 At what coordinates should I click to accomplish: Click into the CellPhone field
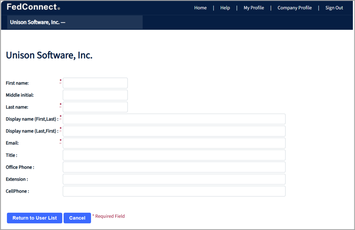[174, 191]
